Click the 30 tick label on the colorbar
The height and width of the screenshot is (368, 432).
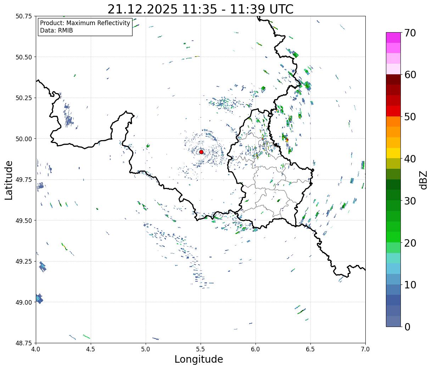point(410,201)
